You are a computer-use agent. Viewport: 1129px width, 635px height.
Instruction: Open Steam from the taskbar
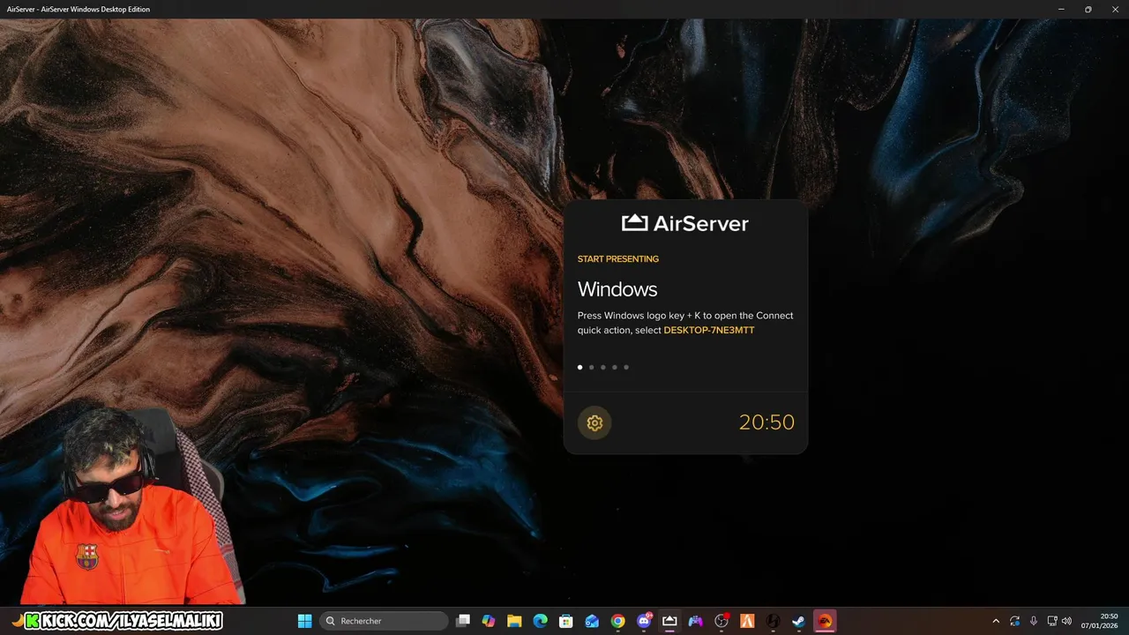point(799,621)
